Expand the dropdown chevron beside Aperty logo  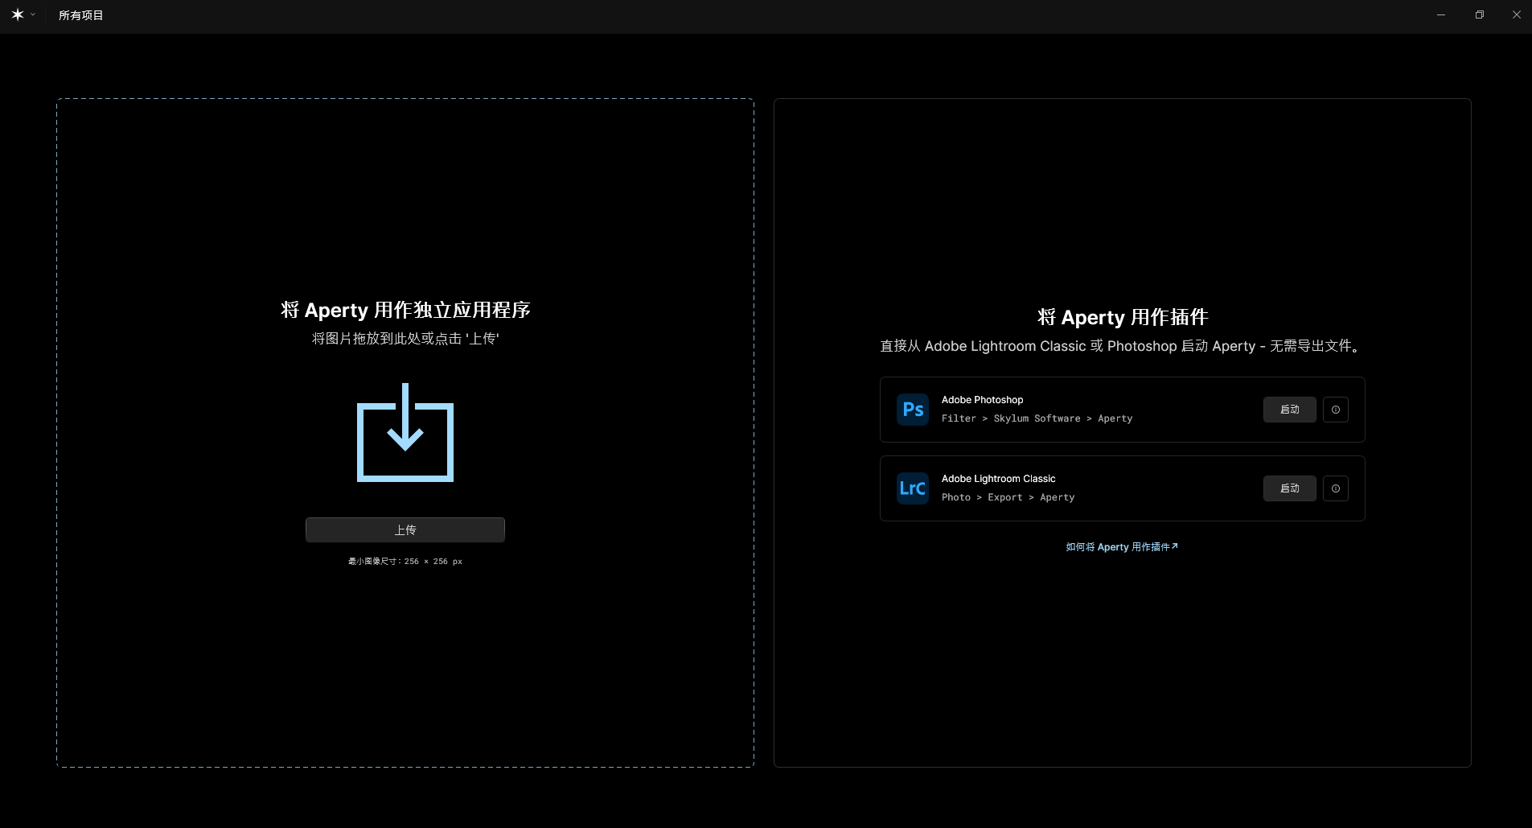(x=33, y=14)
